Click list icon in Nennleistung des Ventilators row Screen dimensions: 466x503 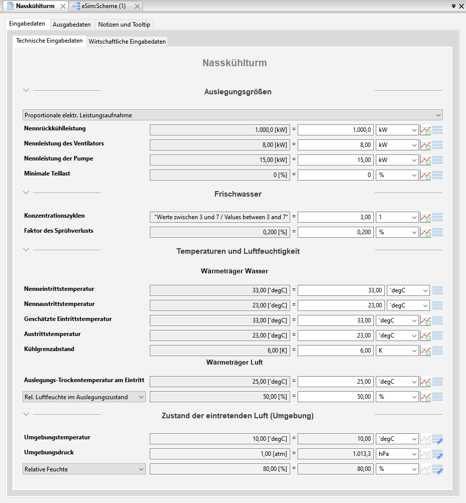click(437, 145)
